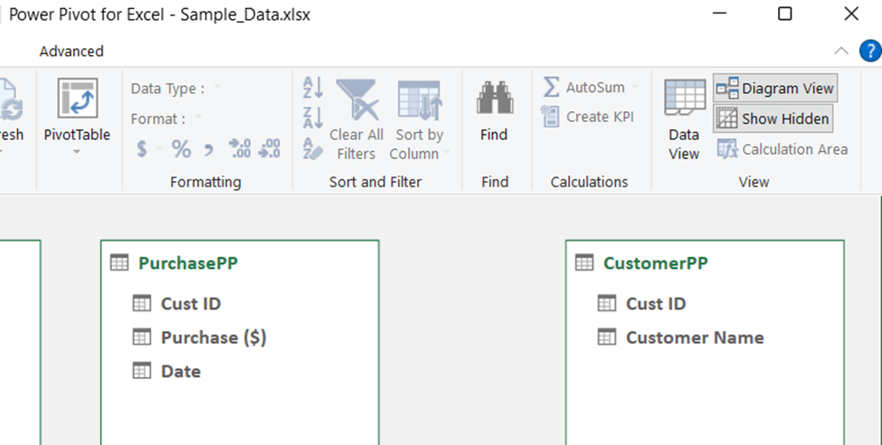Select Cust ID in CustomerPP table
Screen dimensions: 882x445
[656, 304]
